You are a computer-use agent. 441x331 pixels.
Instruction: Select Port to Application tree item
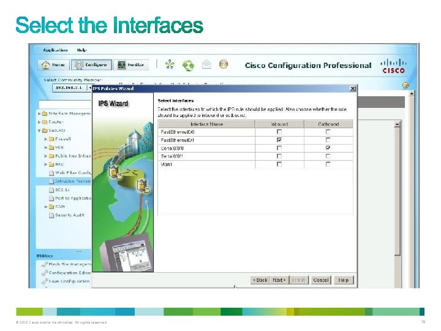point(70,198)
